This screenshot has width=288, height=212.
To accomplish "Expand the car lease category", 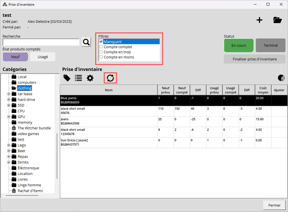I will [9, 94].
